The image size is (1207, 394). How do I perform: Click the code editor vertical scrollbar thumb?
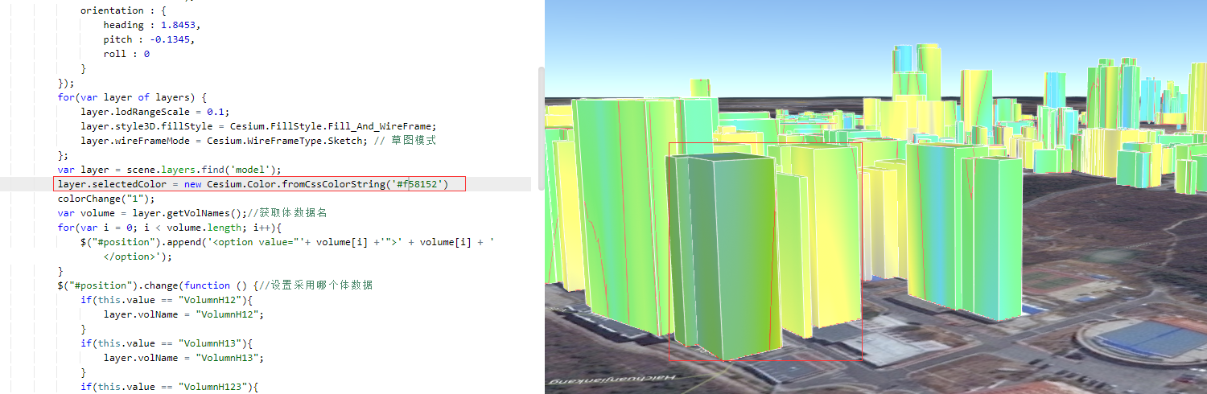click(541, 128)
